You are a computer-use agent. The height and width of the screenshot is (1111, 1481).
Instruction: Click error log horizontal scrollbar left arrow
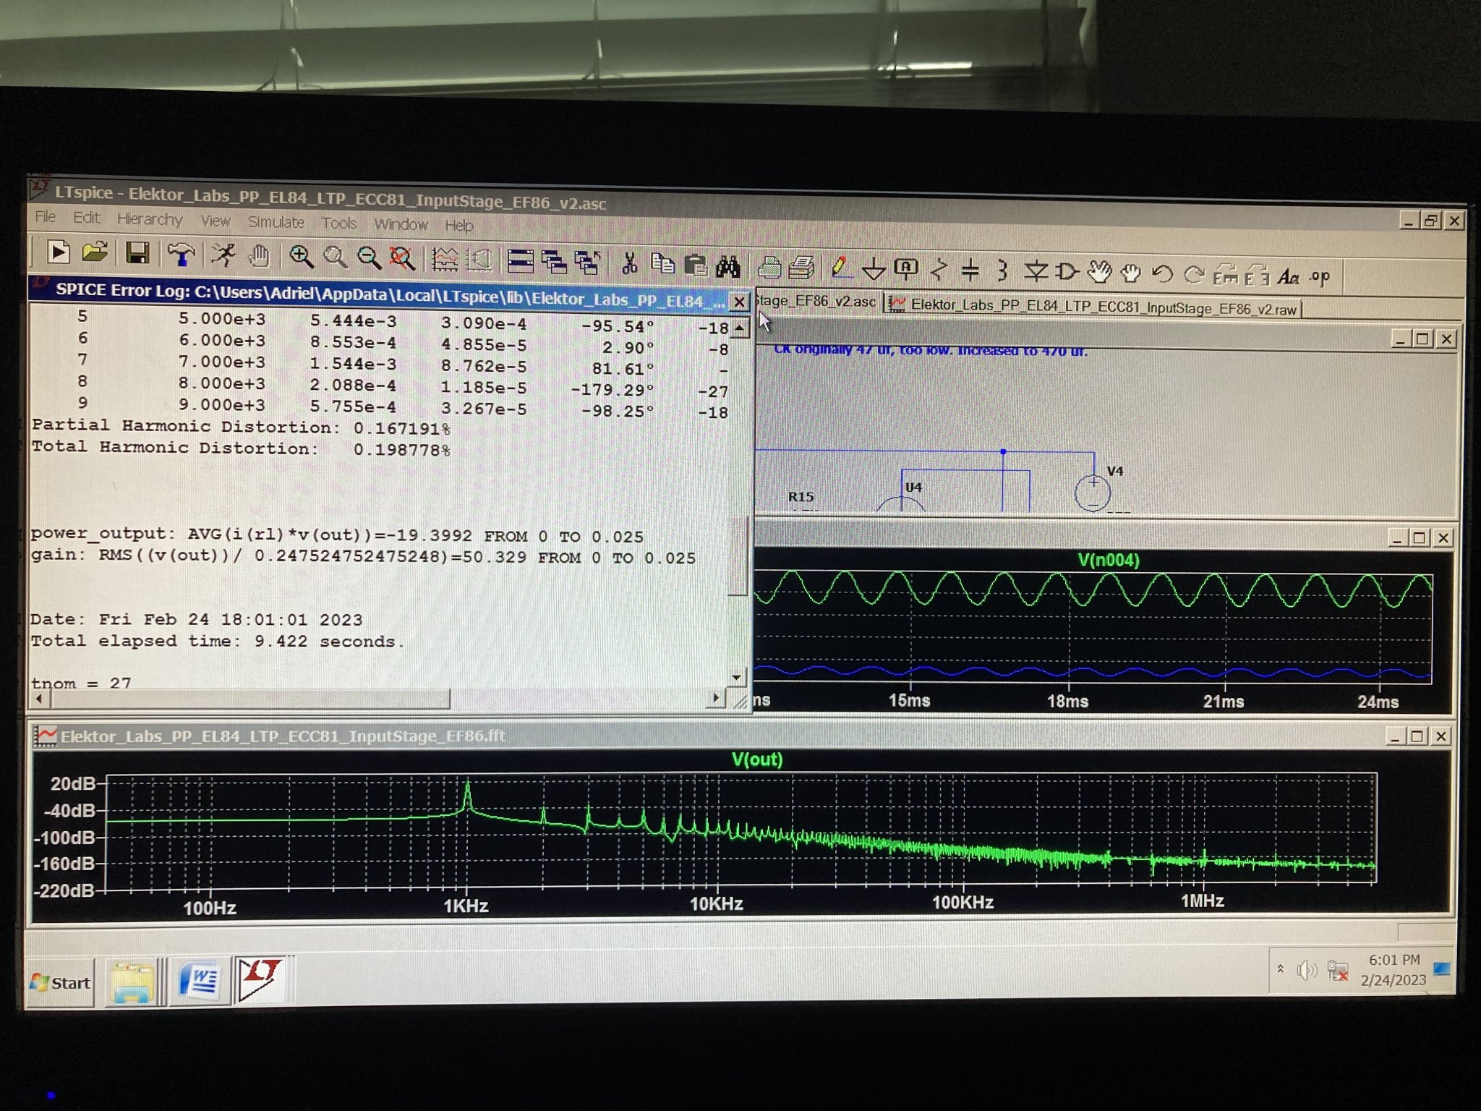click(x=39, y=699)
